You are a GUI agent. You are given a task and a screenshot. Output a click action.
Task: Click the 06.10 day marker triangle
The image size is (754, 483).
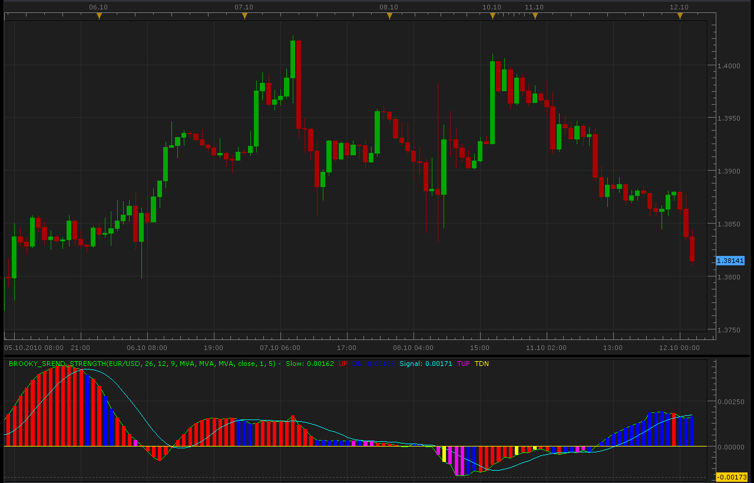99,16
